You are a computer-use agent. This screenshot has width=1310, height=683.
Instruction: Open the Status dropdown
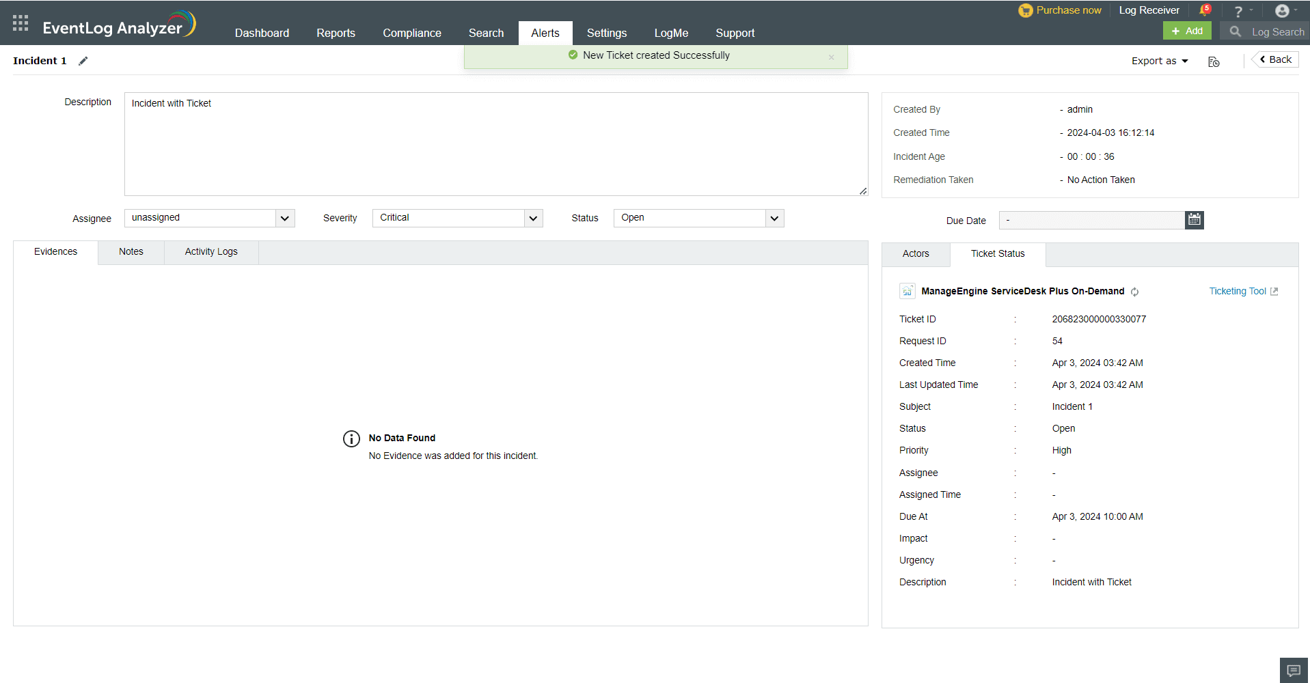point(774,218)
